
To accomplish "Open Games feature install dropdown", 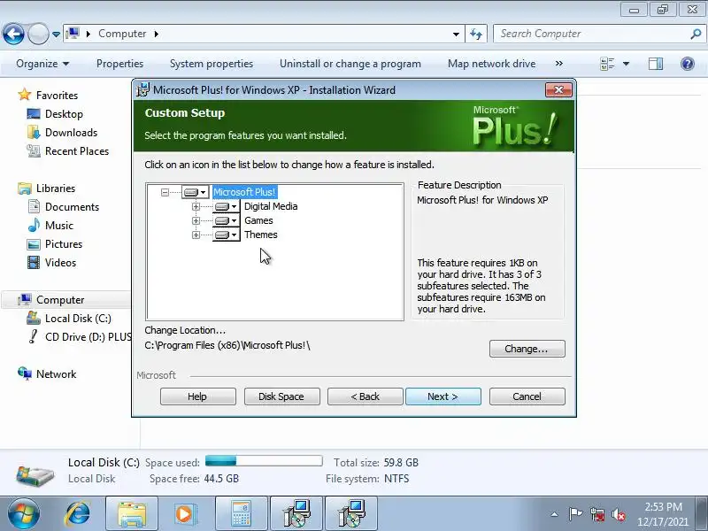I will [226, 220].
